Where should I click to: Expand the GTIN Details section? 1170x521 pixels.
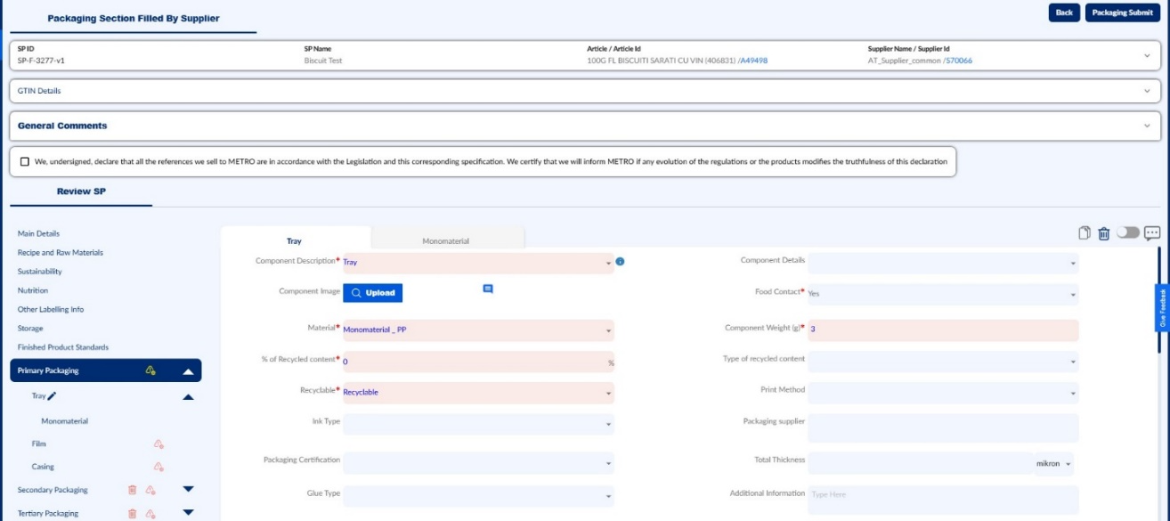(x=585, y=91)
